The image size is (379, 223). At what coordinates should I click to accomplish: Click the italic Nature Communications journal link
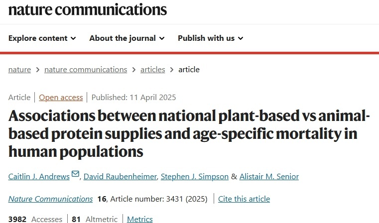click(x=50, y=199)
